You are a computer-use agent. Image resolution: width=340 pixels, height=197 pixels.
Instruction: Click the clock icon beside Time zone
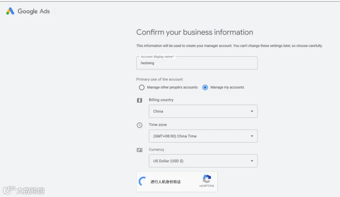139,125
